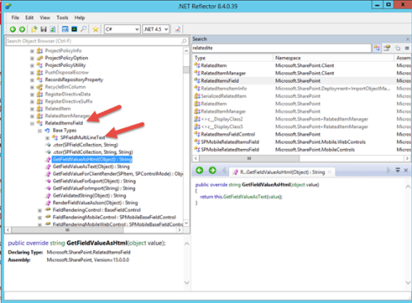
Task: Expand the ProjectPolicyOption node
Action: coord(32,58)
